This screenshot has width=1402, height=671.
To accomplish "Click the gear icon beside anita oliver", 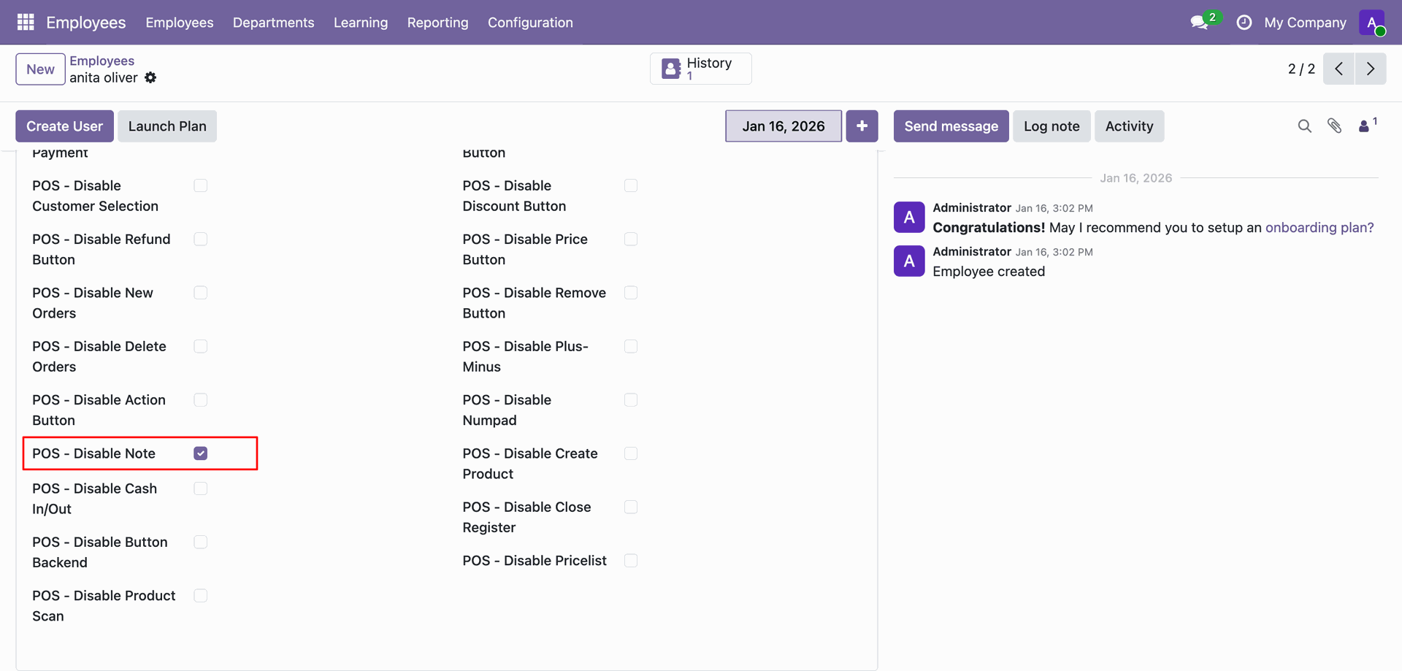I will tap(150, 77).
